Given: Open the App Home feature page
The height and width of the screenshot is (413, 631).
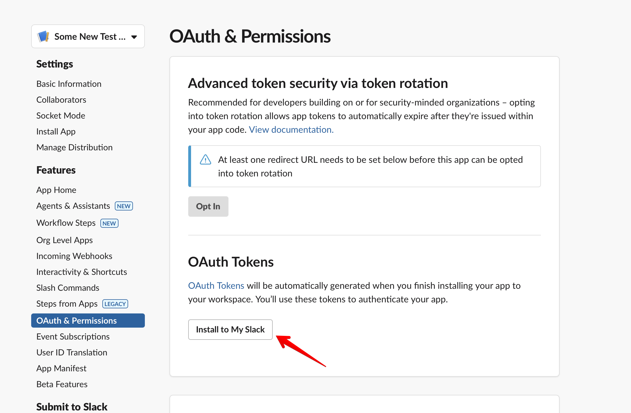Looking at the screenshot, I should tap(56, 190).
